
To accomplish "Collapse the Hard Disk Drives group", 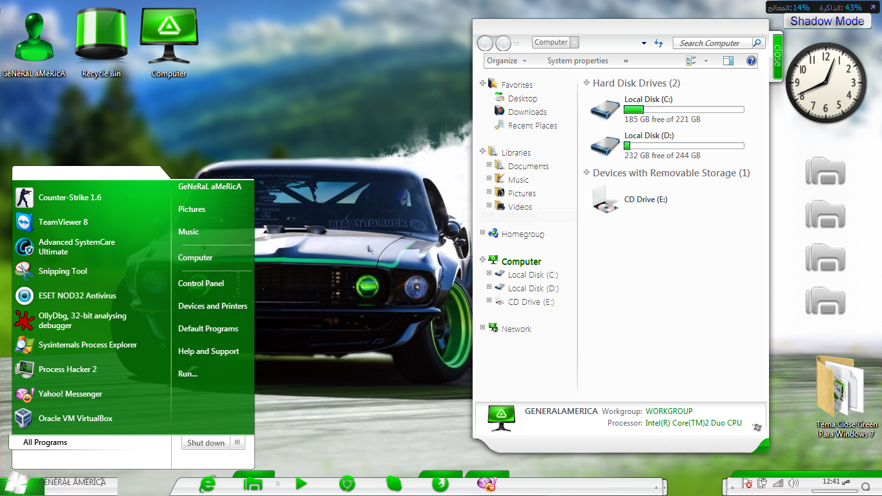I will tap(586, 83).
